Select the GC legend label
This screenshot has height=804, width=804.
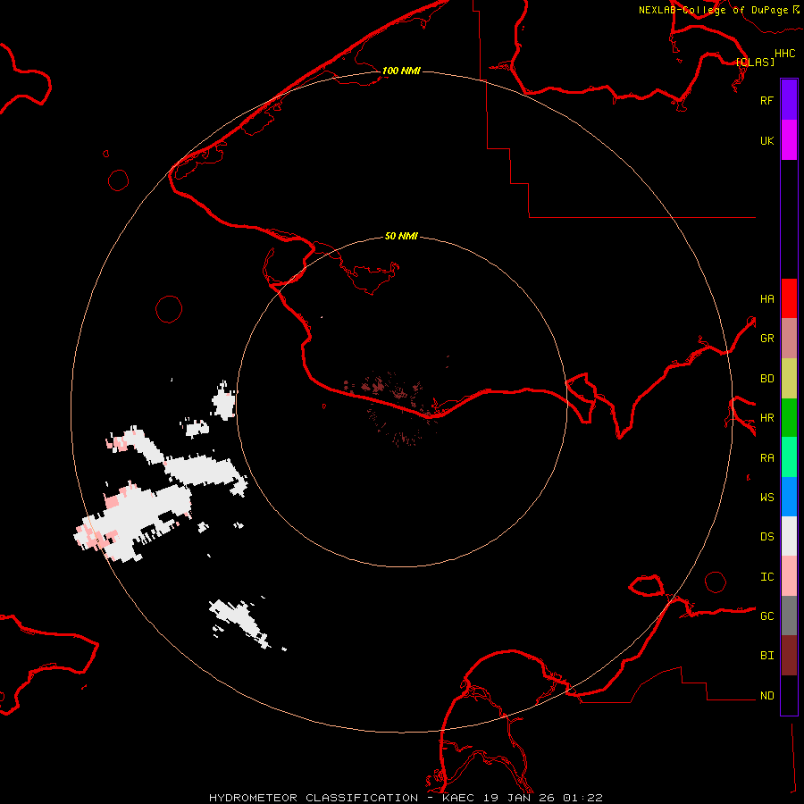coord(766,616)
